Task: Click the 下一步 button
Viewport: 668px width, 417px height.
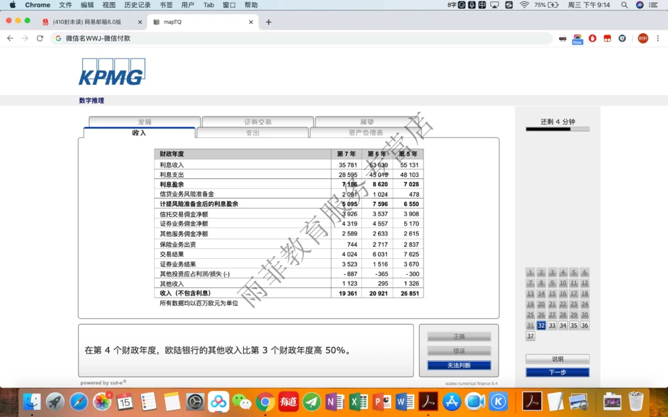Action: pos(558,372)
